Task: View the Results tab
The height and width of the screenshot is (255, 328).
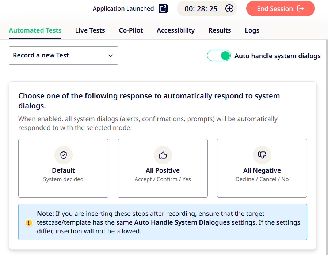Action: click(220, 30)
